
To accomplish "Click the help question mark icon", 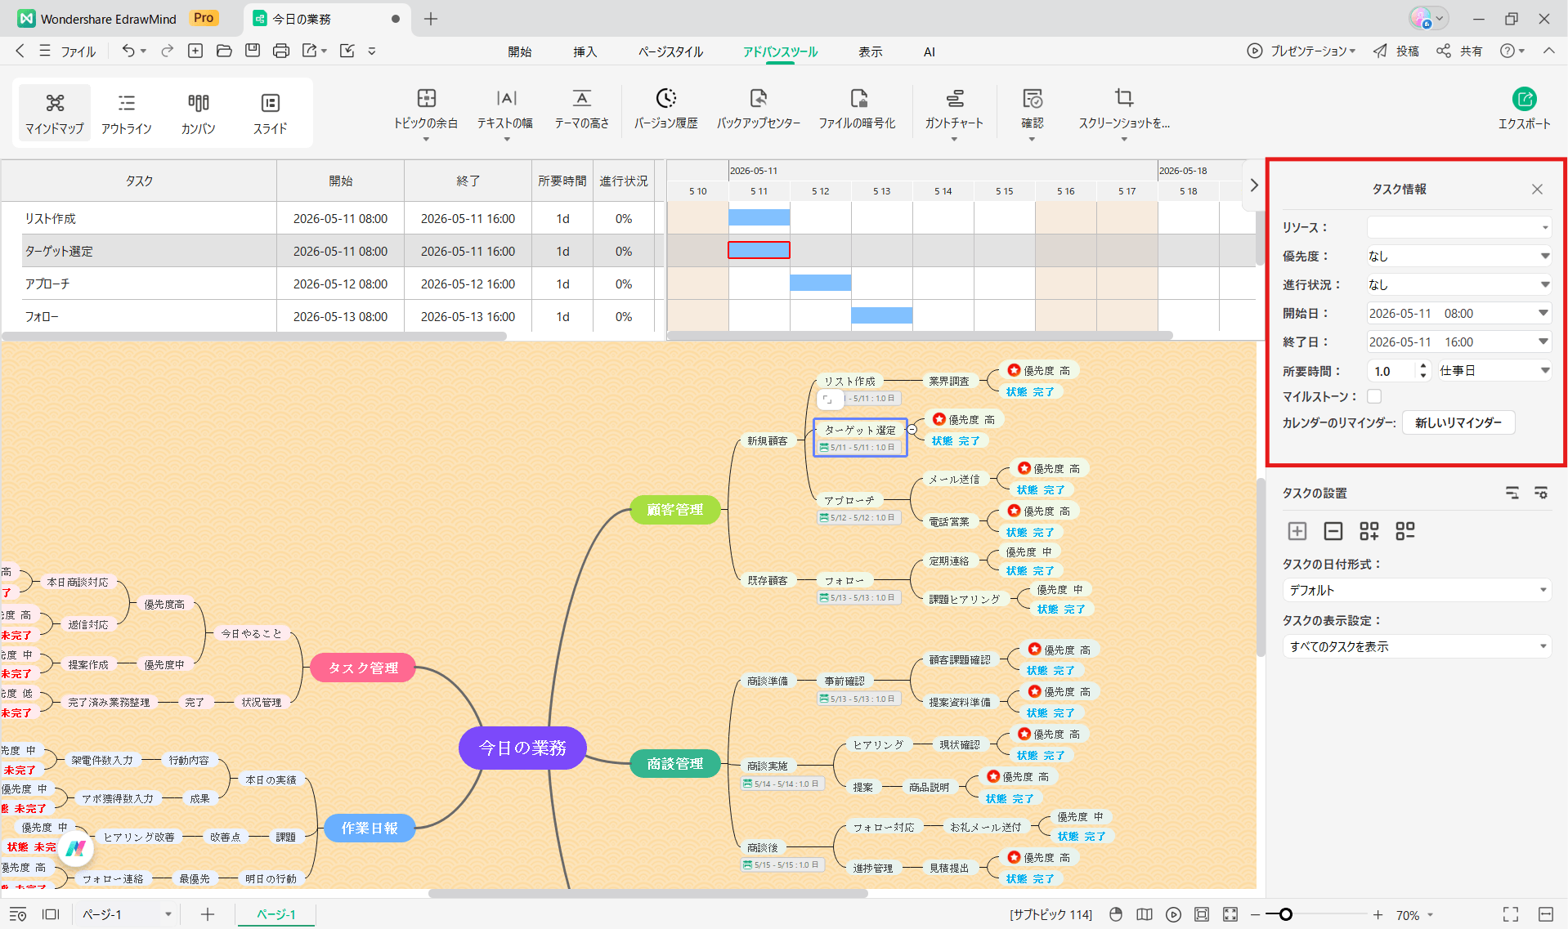I will tap(1508, 51).
